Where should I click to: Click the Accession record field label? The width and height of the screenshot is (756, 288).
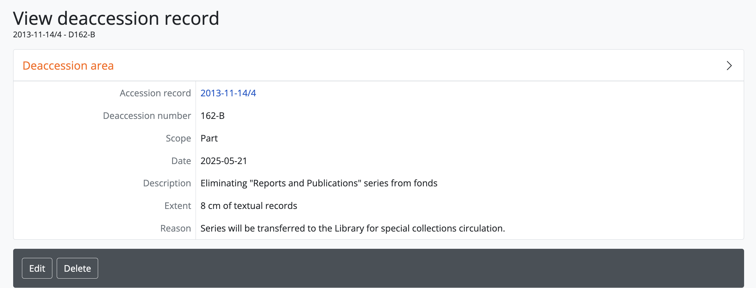pos(155,93)
